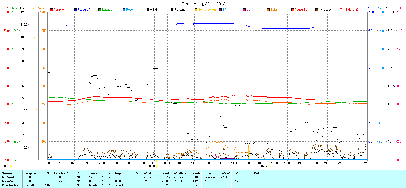406x188 pixels.
Task: Click the Luftdruck column header in the table
Action: 91,173
